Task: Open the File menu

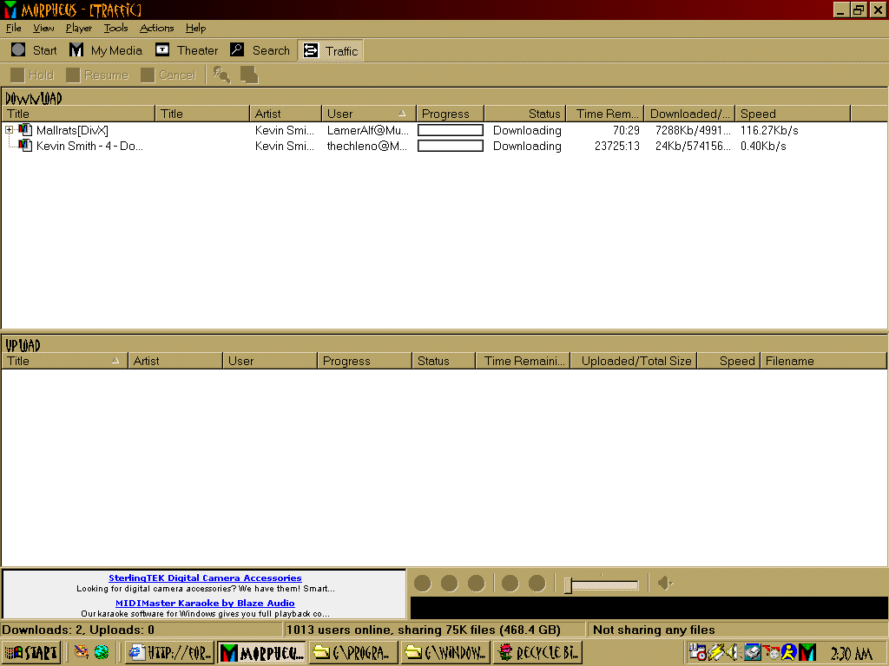Action: pyautogui.click(x=14, y=28)
